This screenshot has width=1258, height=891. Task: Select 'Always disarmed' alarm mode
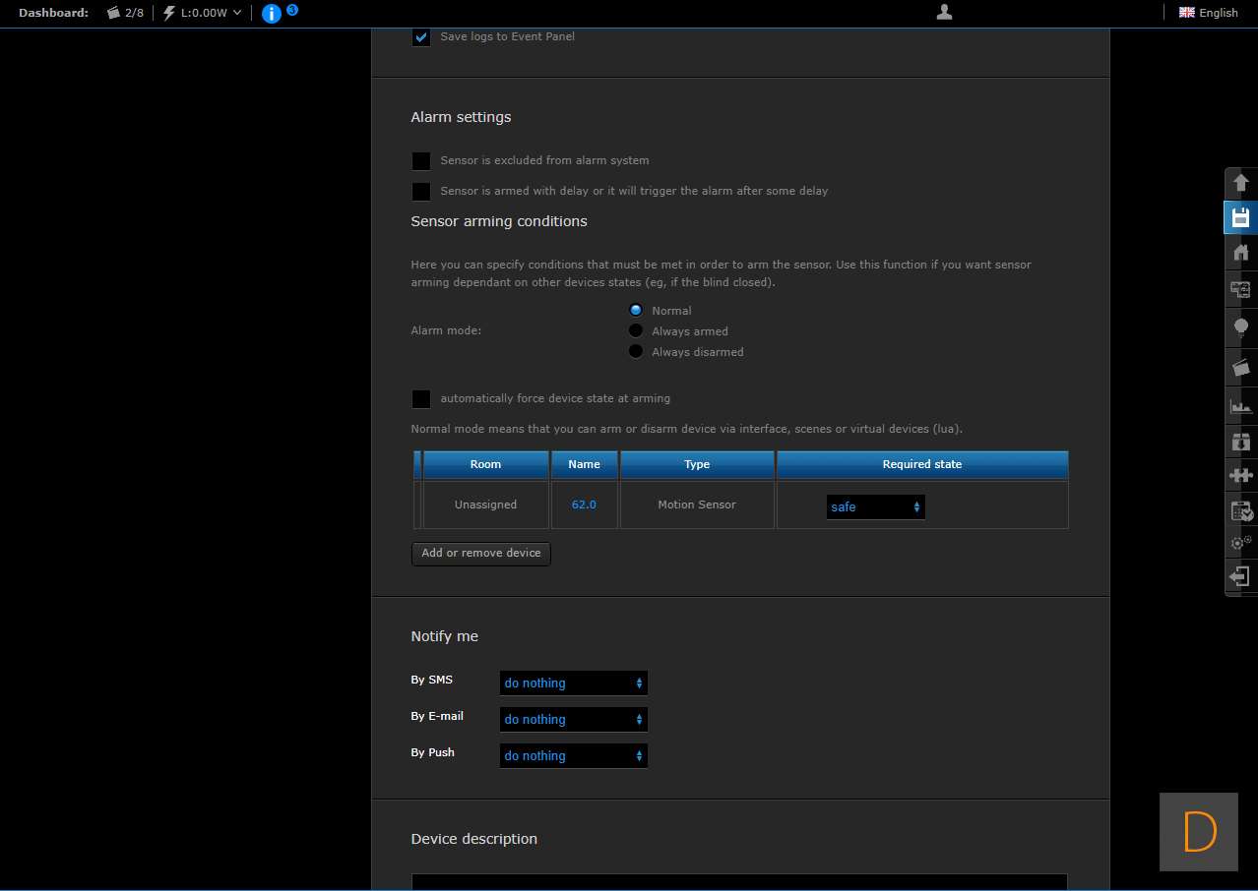tap(636, 352)
